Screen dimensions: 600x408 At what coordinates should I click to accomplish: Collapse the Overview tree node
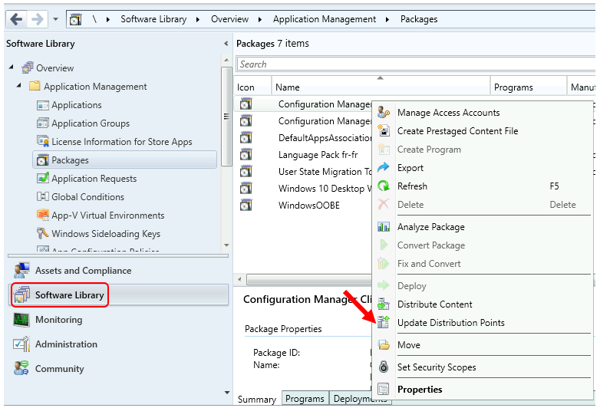(x=11, y=67)
